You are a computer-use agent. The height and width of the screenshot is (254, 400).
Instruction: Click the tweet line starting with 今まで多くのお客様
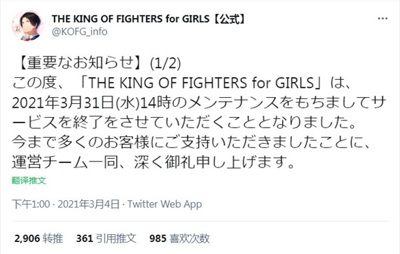(191, 142)
